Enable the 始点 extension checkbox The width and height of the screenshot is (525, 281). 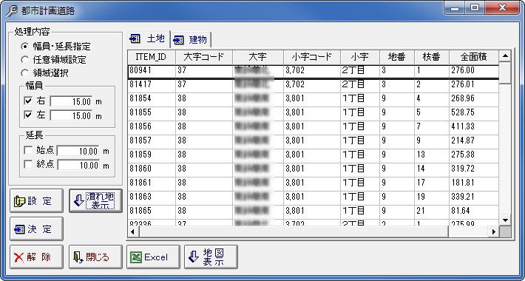click(x=28, y=151)
